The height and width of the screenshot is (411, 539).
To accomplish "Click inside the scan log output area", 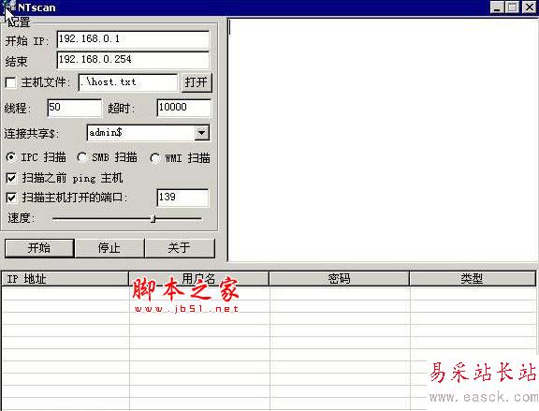I will [x=382, y=139].
